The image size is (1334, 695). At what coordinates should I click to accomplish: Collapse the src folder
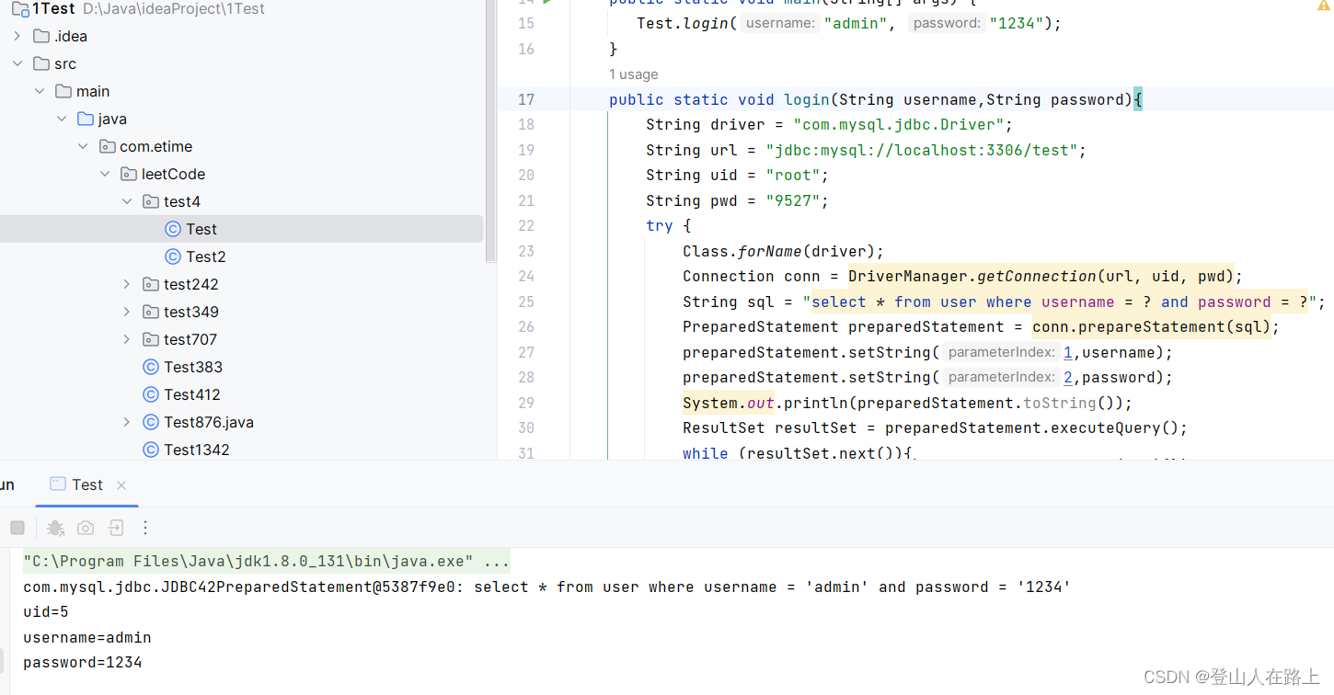(x=17, y=63)
